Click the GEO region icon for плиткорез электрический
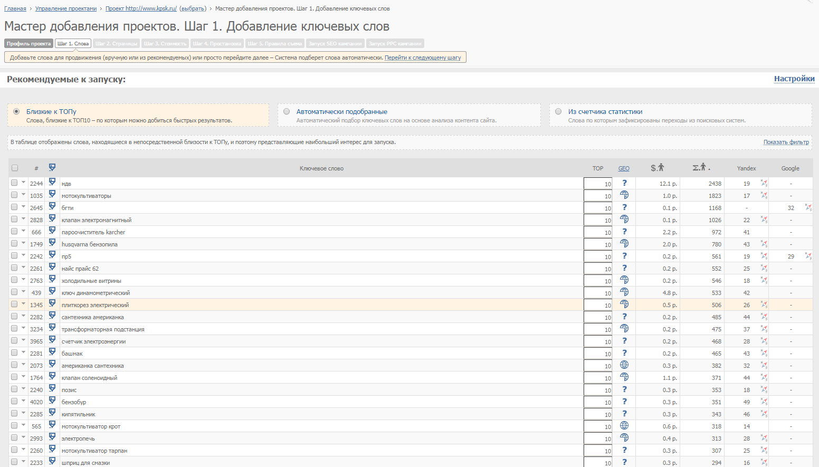The height and width of the screenshot is (467, 819). point(624,304)
